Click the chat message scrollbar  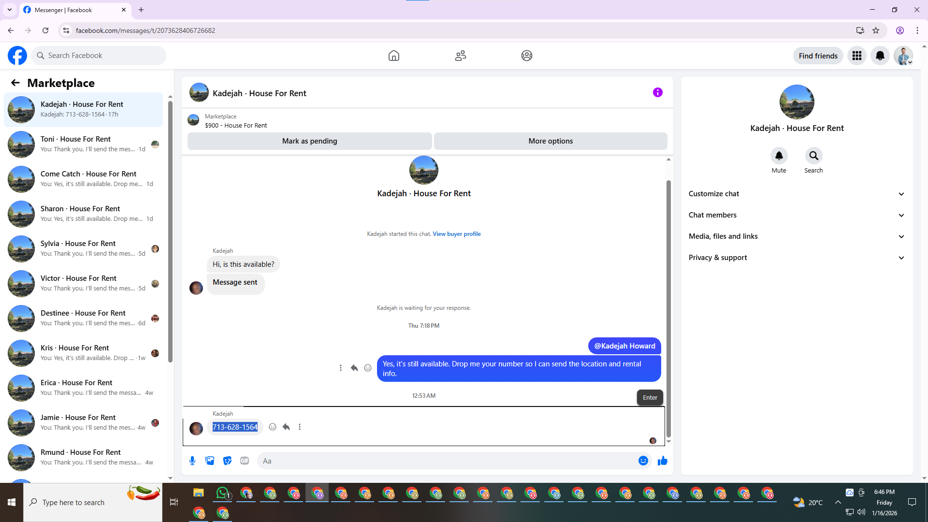click(x=668, y=309)
